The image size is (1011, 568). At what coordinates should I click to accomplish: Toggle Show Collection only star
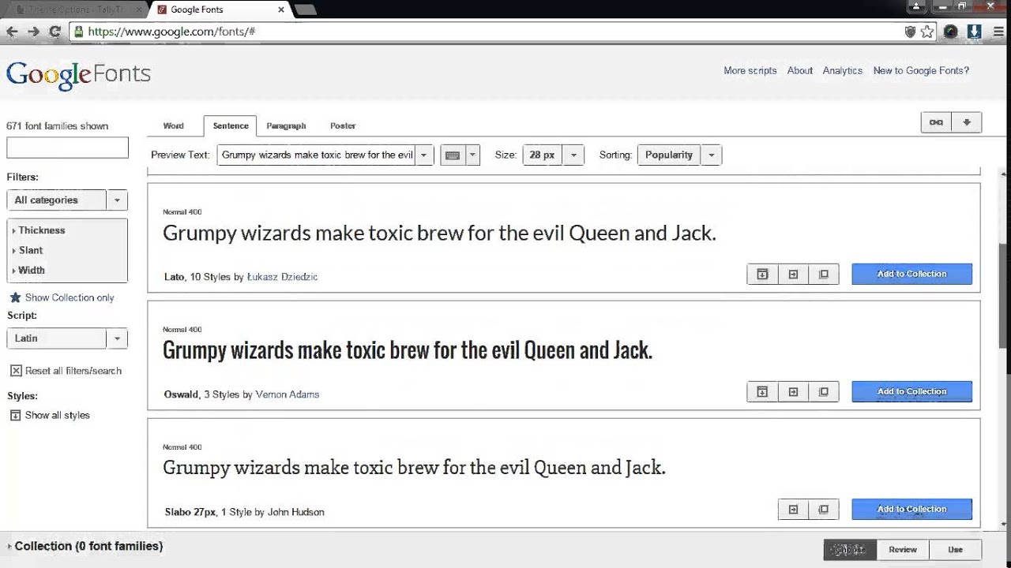coord(15,297)
